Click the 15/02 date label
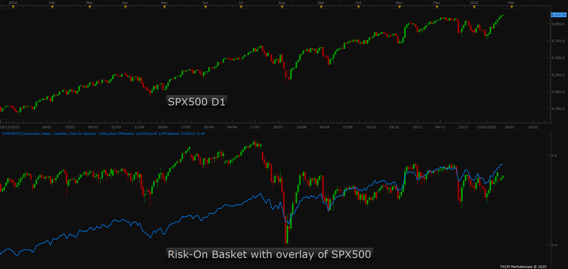Image resolution: width=568 pixels, height=269 pixels. click(x=70, y=127)
